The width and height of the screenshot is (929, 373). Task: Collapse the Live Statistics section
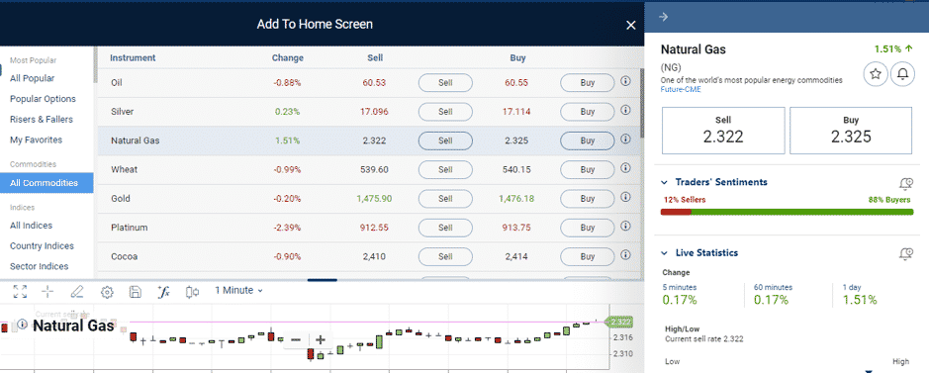coord(664,253)
